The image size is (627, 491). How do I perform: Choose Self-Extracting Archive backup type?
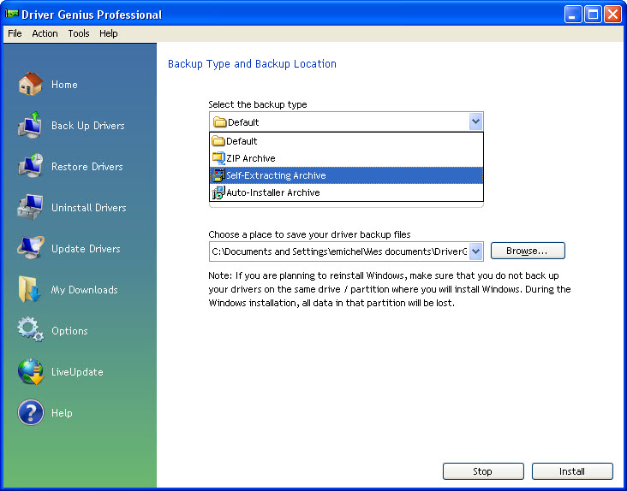point(346,175)
